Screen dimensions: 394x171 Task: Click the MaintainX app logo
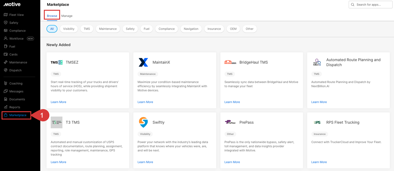pos(143,62)
